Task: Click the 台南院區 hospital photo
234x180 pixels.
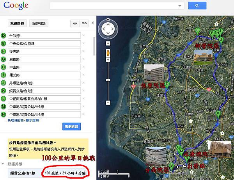Action: [156, 157]
